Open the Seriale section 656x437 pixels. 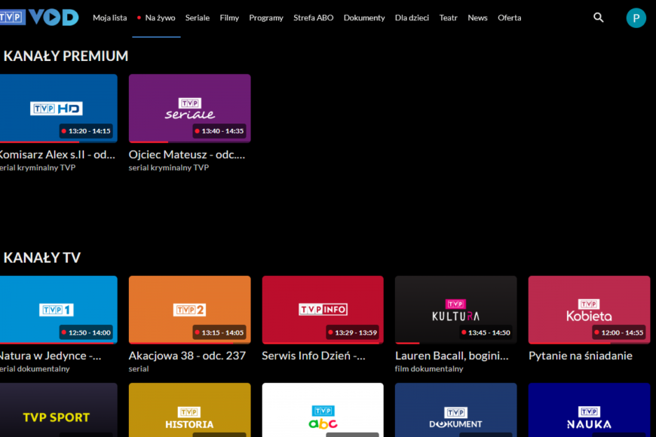(x=197, y=17)
